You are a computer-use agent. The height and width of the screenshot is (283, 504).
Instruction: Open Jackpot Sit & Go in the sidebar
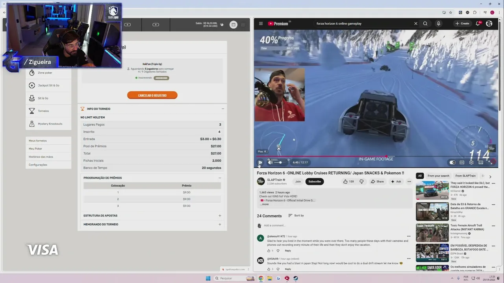pos(48,85)
